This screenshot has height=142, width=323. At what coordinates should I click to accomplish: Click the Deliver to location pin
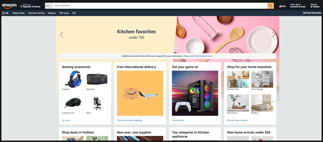[21, 6]
